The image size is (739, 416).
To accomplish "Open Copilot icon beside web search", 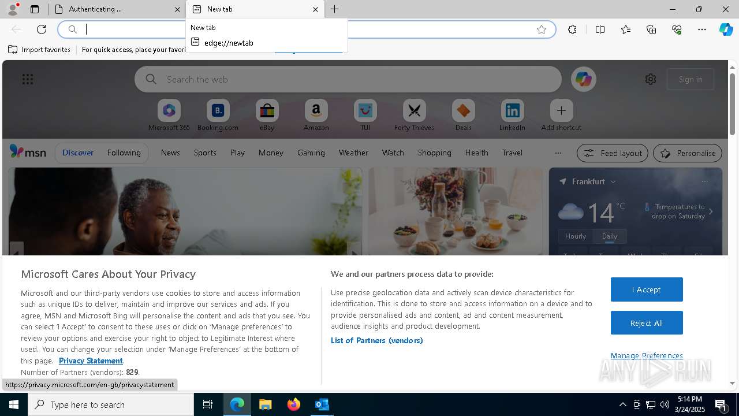I will (583, 79).
